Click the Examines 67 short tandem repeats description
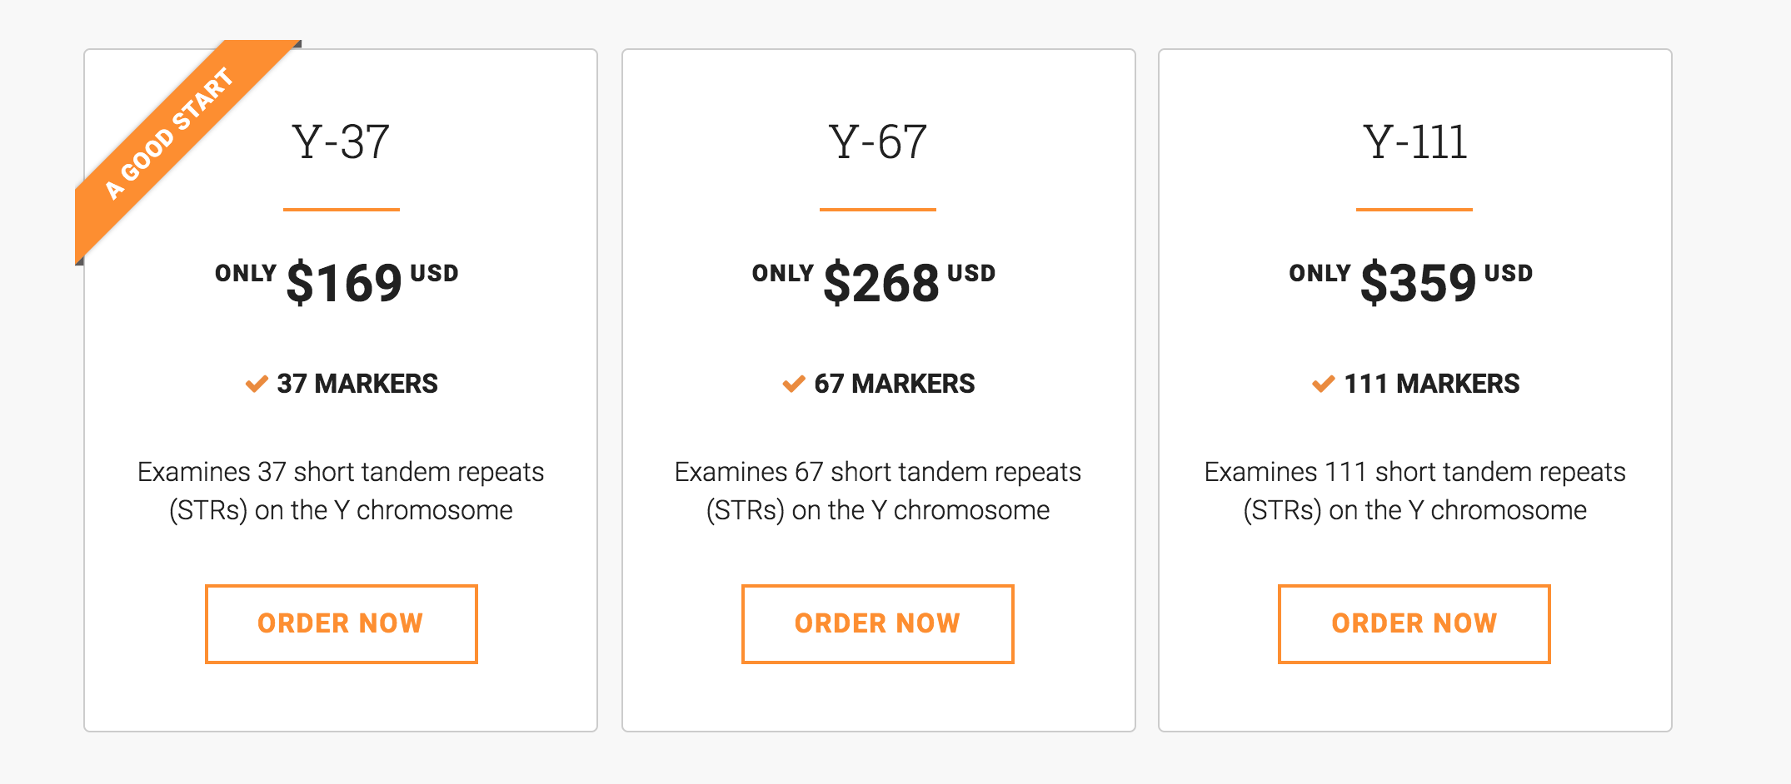The image size is (1791, 784). pos(878,491)
